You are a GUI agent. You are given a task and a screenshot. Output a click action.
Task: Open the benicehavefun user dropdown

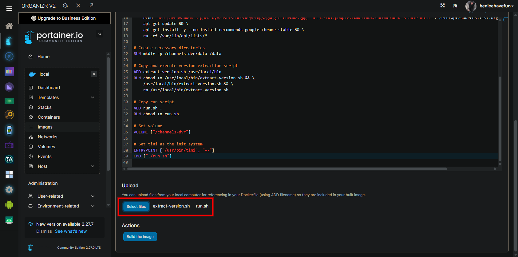pos(496,6)
